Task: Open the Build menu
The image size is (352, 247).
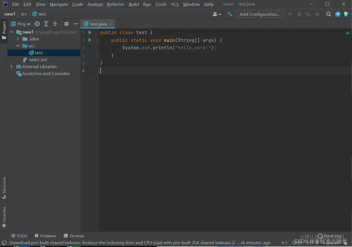Action: click(x=134, y=4)
